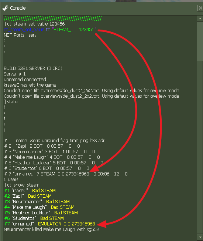
Task: Click the scrollbar down arrow
Action: 200,237
